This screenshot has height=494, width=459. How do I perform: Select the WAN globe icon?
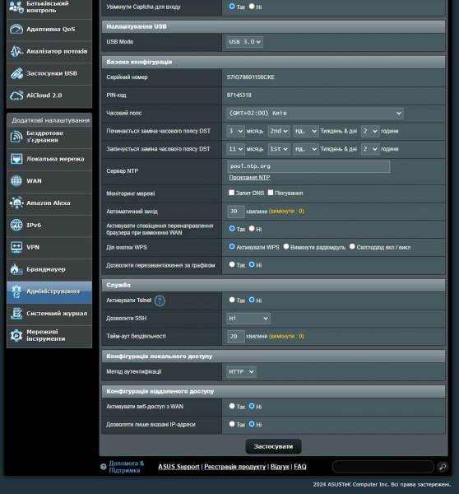click(16, 181)
